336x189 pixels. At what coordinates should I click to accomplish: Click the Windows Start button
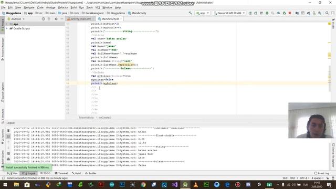click(5, 184)
